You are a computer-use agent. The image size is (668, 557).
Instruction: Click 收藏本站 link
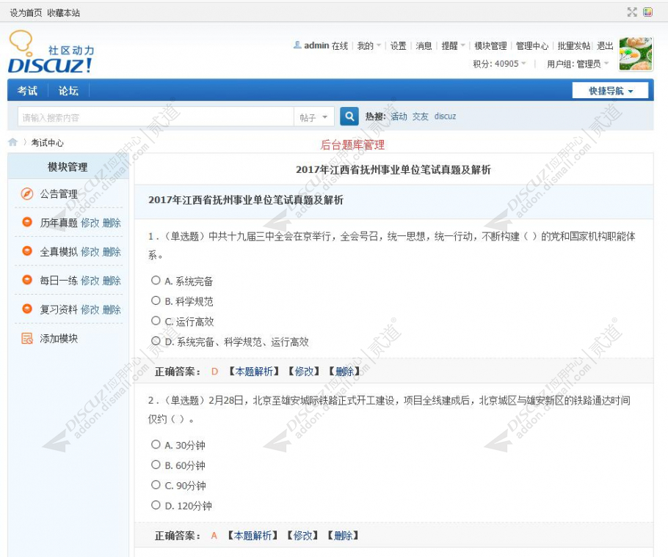point(63,12)
